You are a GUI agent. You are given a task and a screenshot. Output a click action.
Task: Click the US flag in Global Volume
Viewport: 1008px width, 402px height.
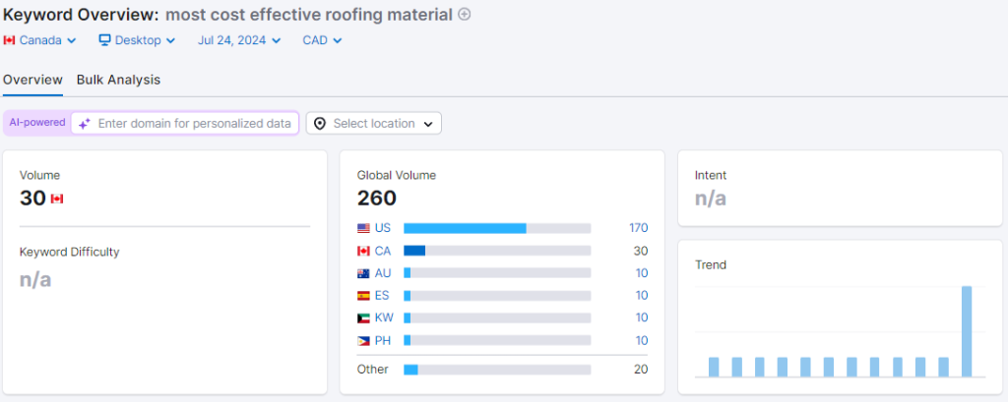click(x=363, y=228)
